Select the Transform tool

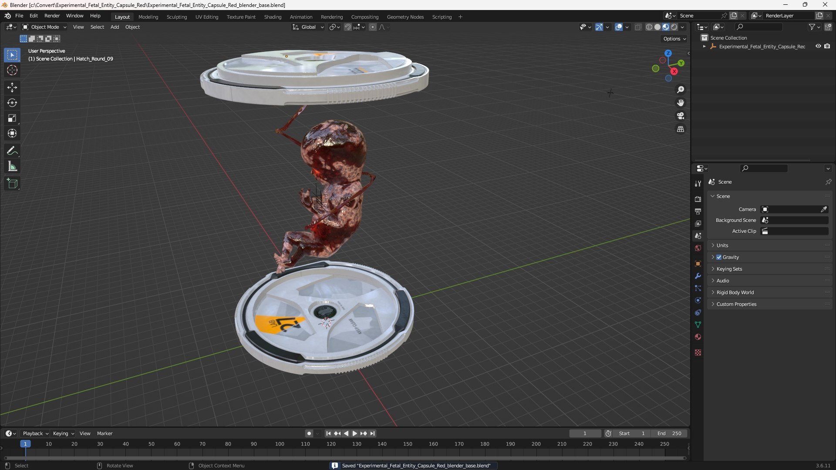(x=12, y=133)
